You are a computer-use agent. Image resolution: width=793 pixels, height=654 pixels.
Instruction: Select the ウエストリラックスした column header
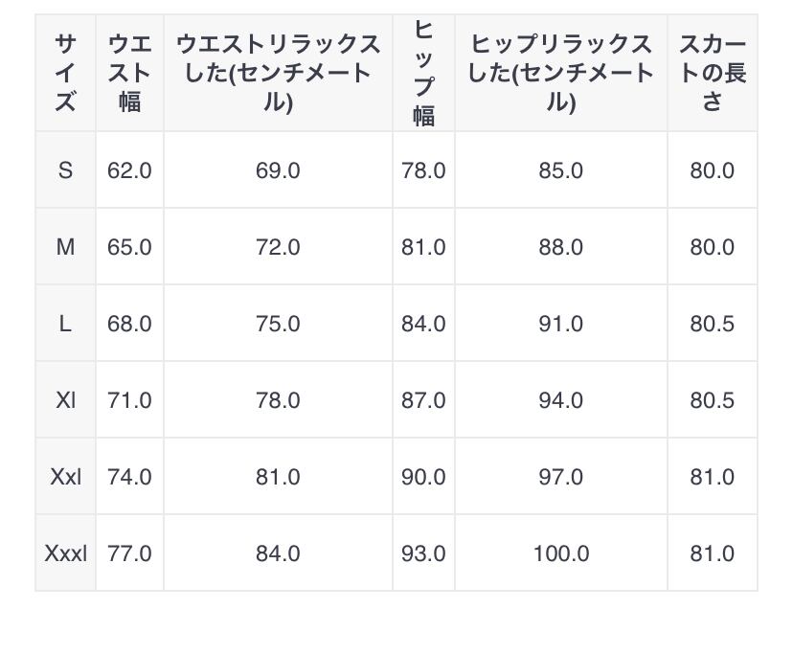tap(278, 73)
